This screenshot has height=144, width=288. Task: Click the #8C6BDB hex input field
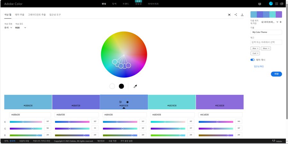(220, 115)
